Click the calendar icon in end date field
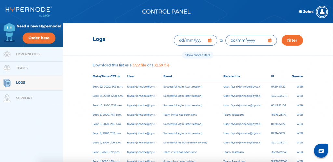 click(x=270, y=41)
